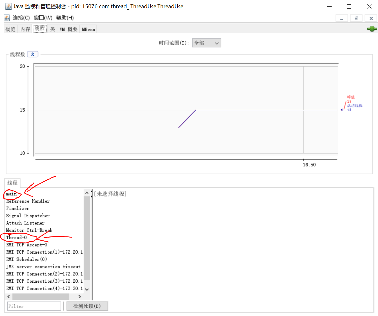Viewport: 378px width, 316px height.
Task: Click the 概览 (Overview) tab
Action: pyautogui.click(x=10, y=29)
